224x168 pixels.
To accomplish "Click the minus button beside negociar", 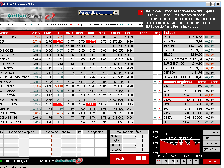I will [144, 158].
